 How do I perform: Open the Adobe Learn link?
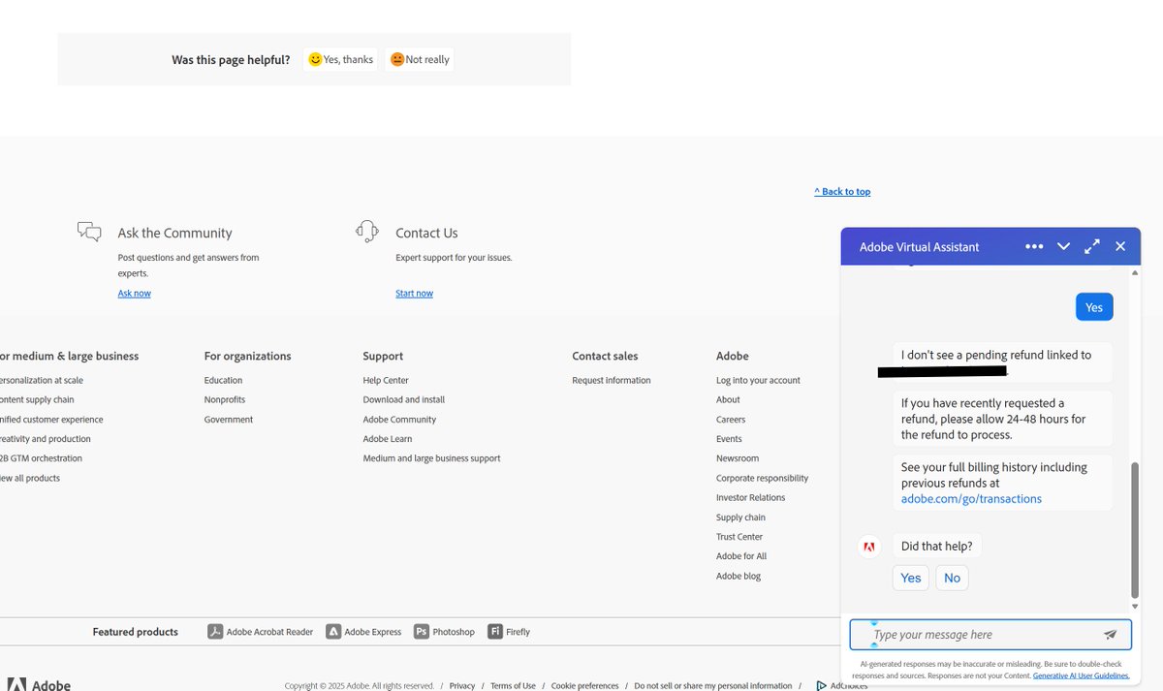pyautogui.click(x=388, y=439)
